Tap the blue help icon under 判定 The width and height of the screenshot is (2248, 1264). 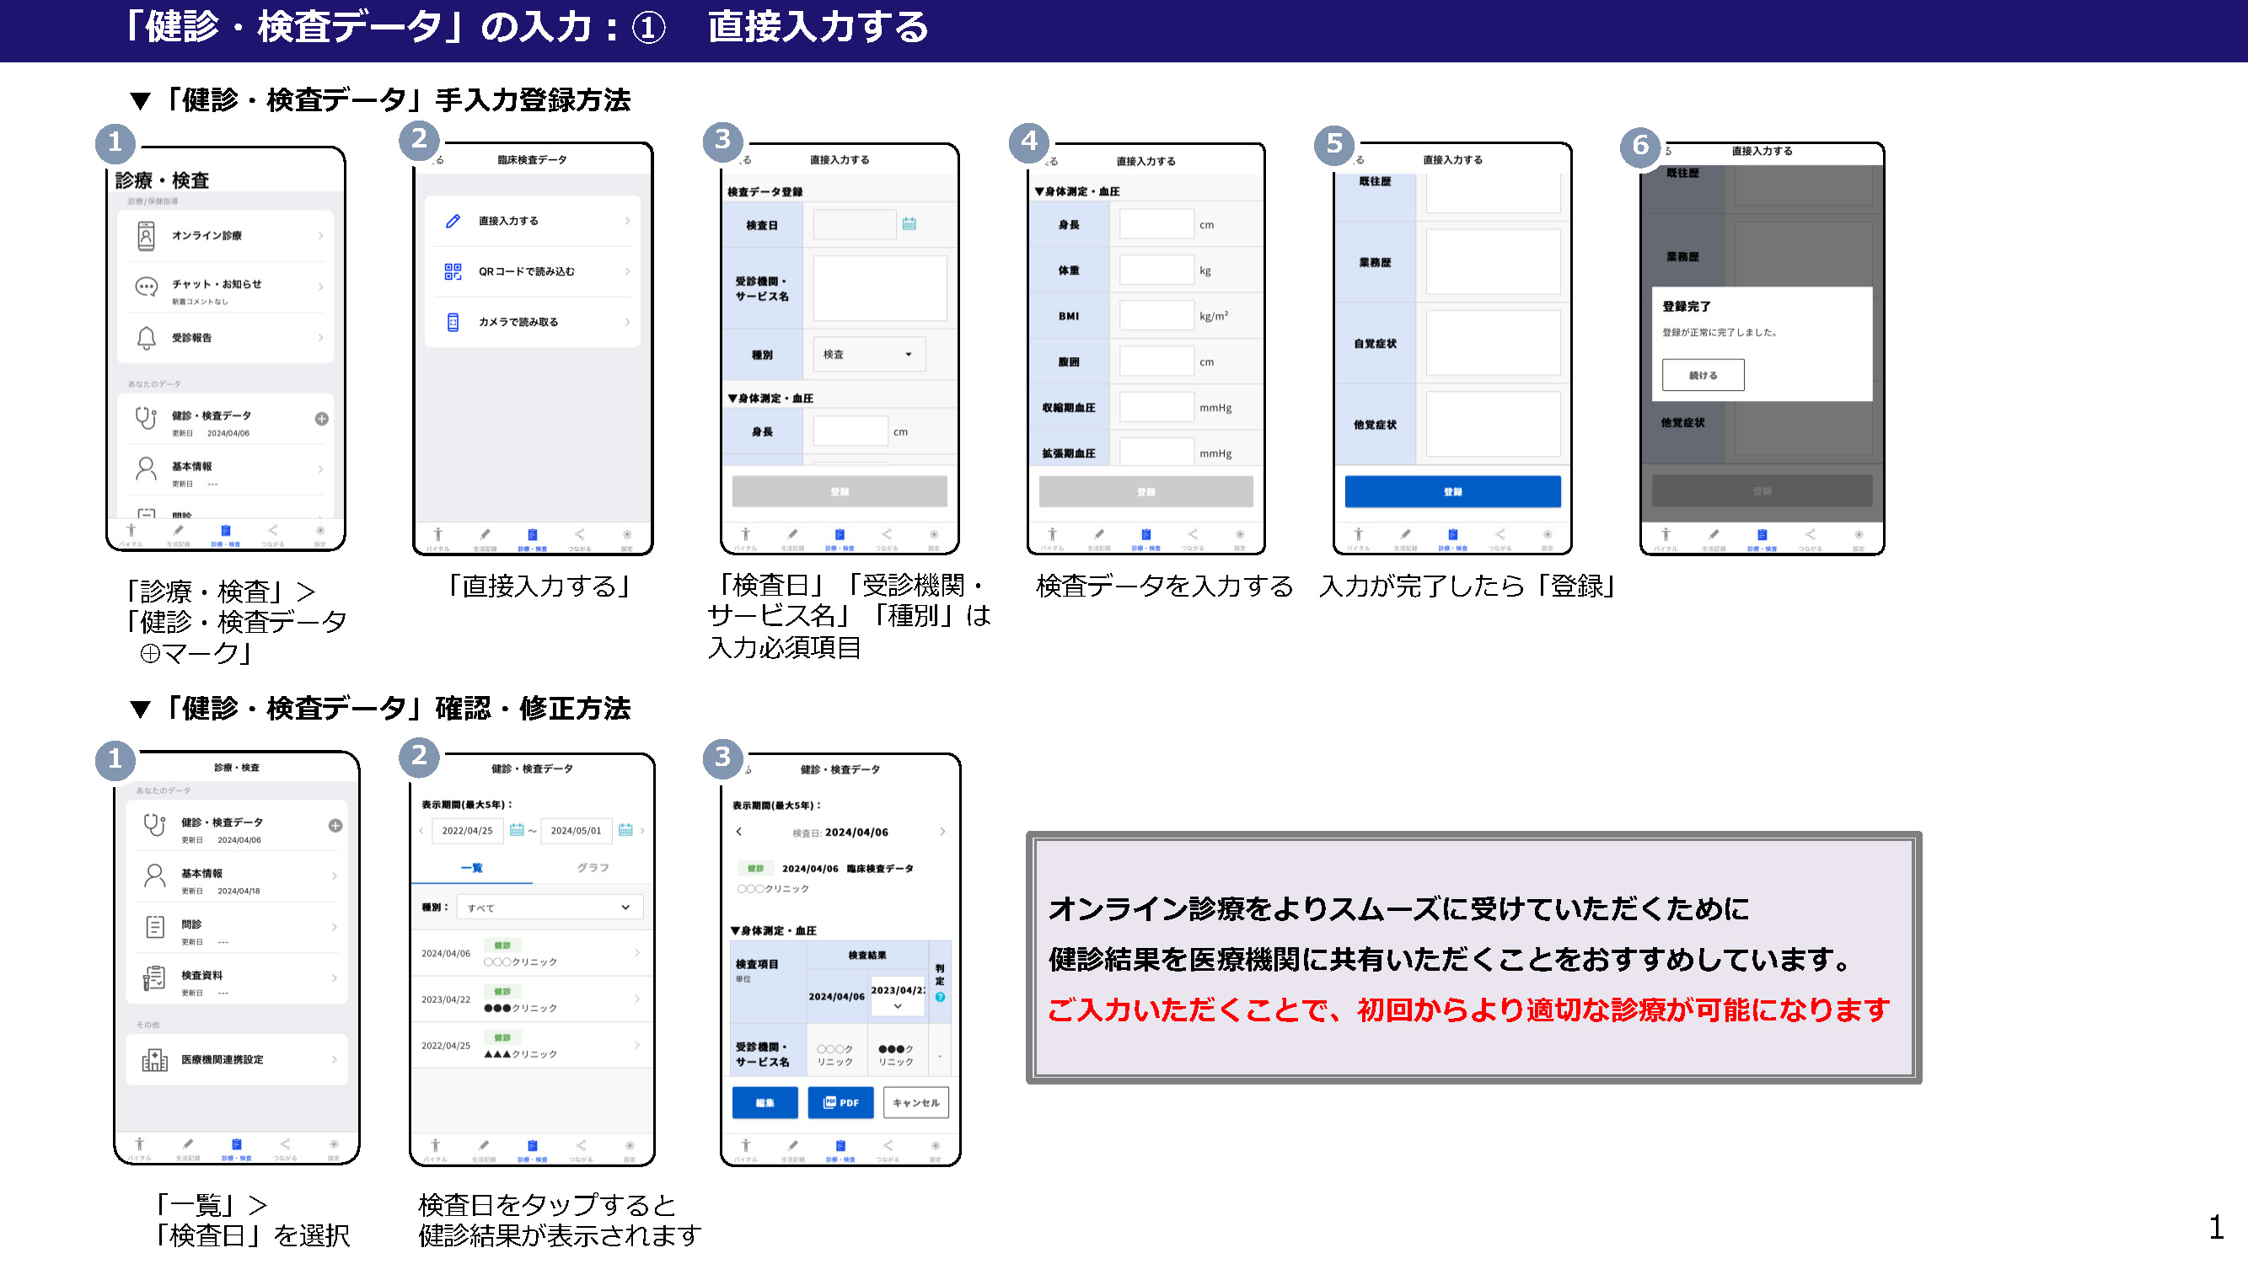940,997
